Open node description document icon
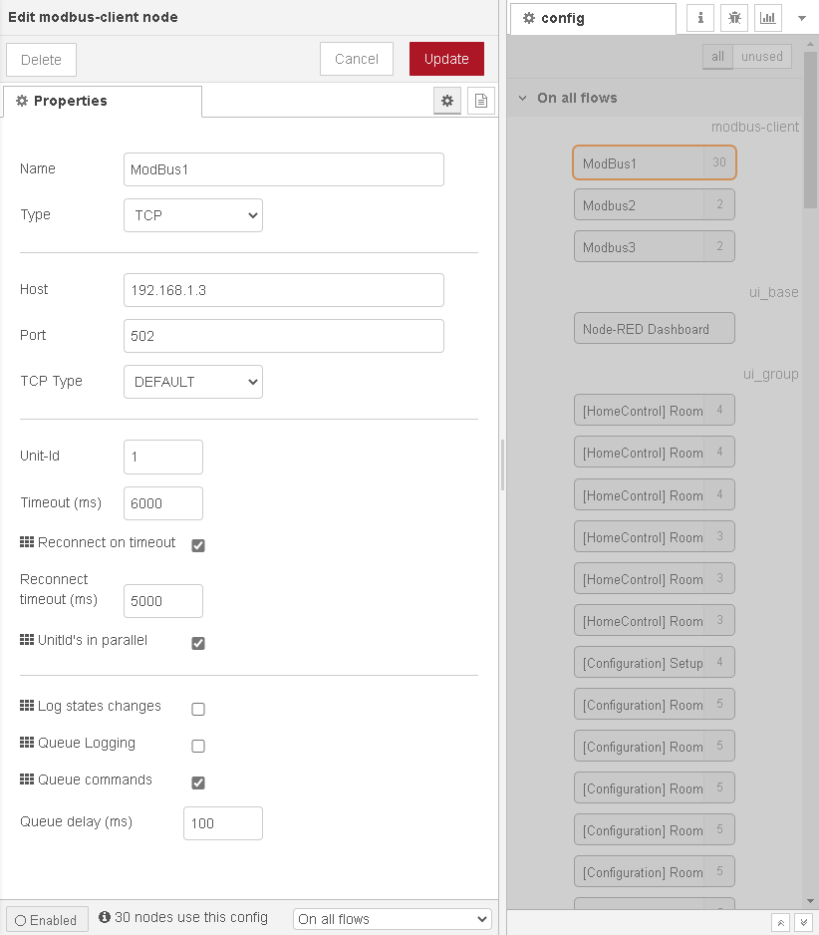 tap(481, 101)
